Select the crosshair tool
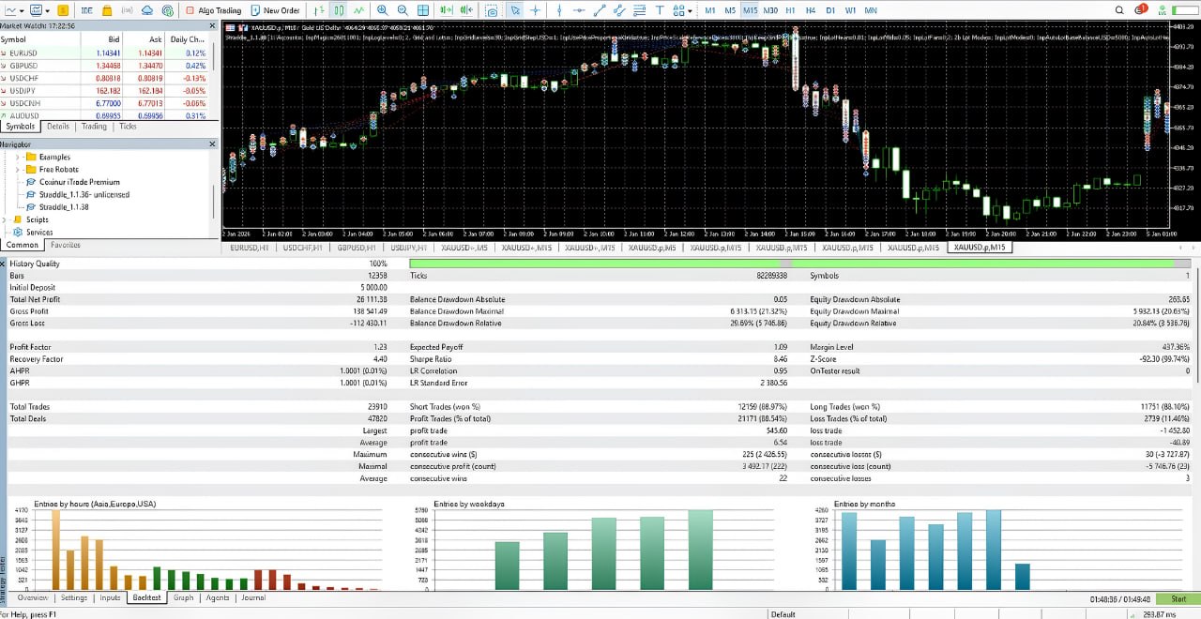Image resolution: width=1201 pixels, height=619 pixels. tap(535, 10)
